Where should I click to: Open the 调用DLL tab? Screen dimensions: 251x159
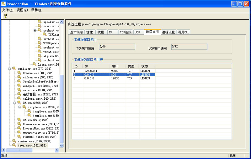click(184, 32)
